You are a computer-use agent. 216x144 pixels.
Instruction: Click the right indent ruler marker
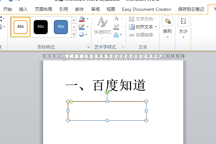point(162,56)
